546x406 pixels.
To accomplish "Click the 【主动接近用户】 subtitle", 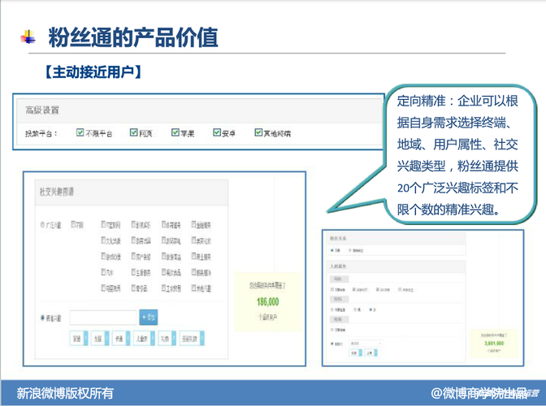I will coord(93,72).
